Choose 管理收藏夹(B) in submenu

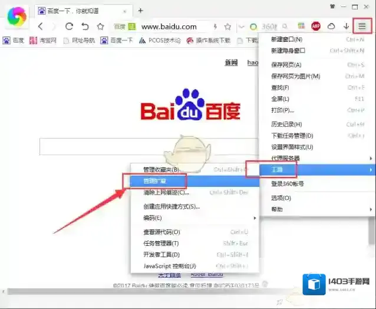tap(194, 170)
